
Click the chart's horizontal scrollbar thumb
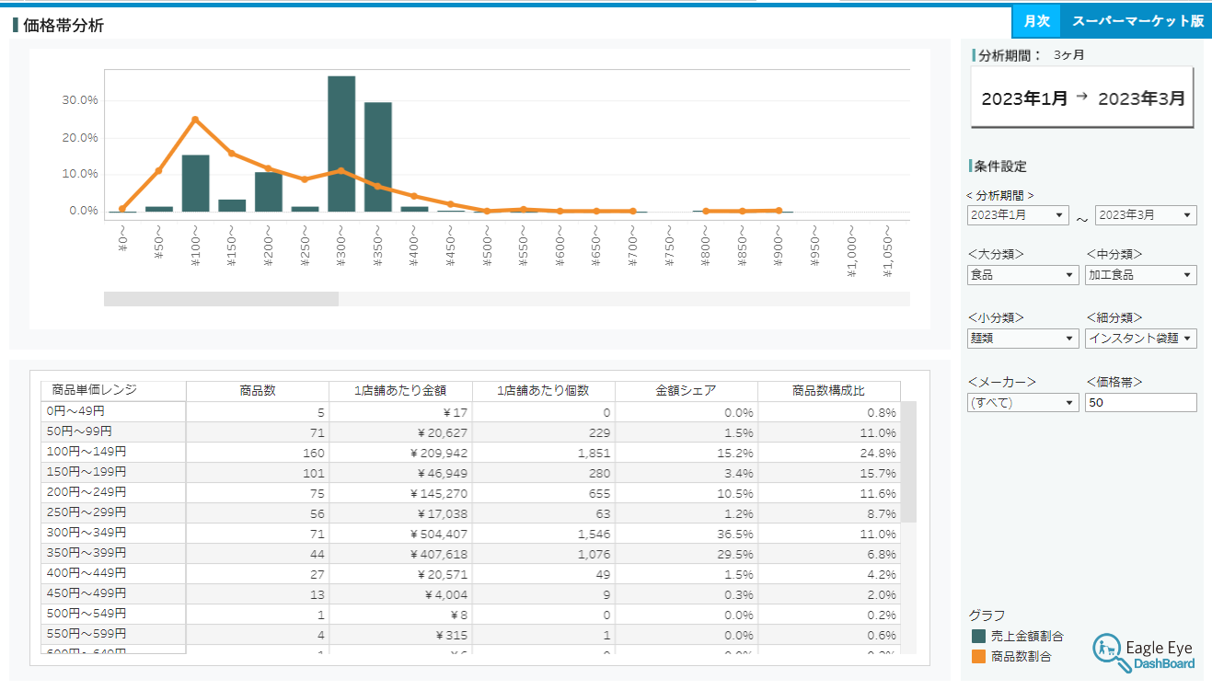point(221,299)
